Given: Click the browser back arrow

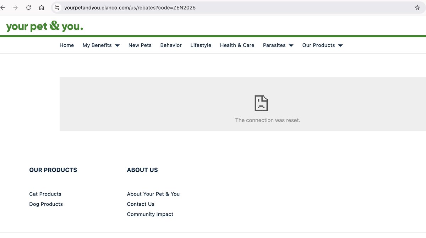Looking at the screenshot, I should pos(3,7).
